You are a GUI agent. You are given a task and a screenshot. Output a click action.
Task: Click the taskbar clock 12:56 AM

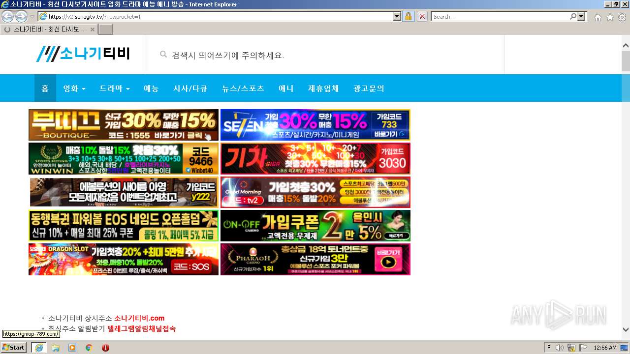pyautogui.click(x=605, y=348)
